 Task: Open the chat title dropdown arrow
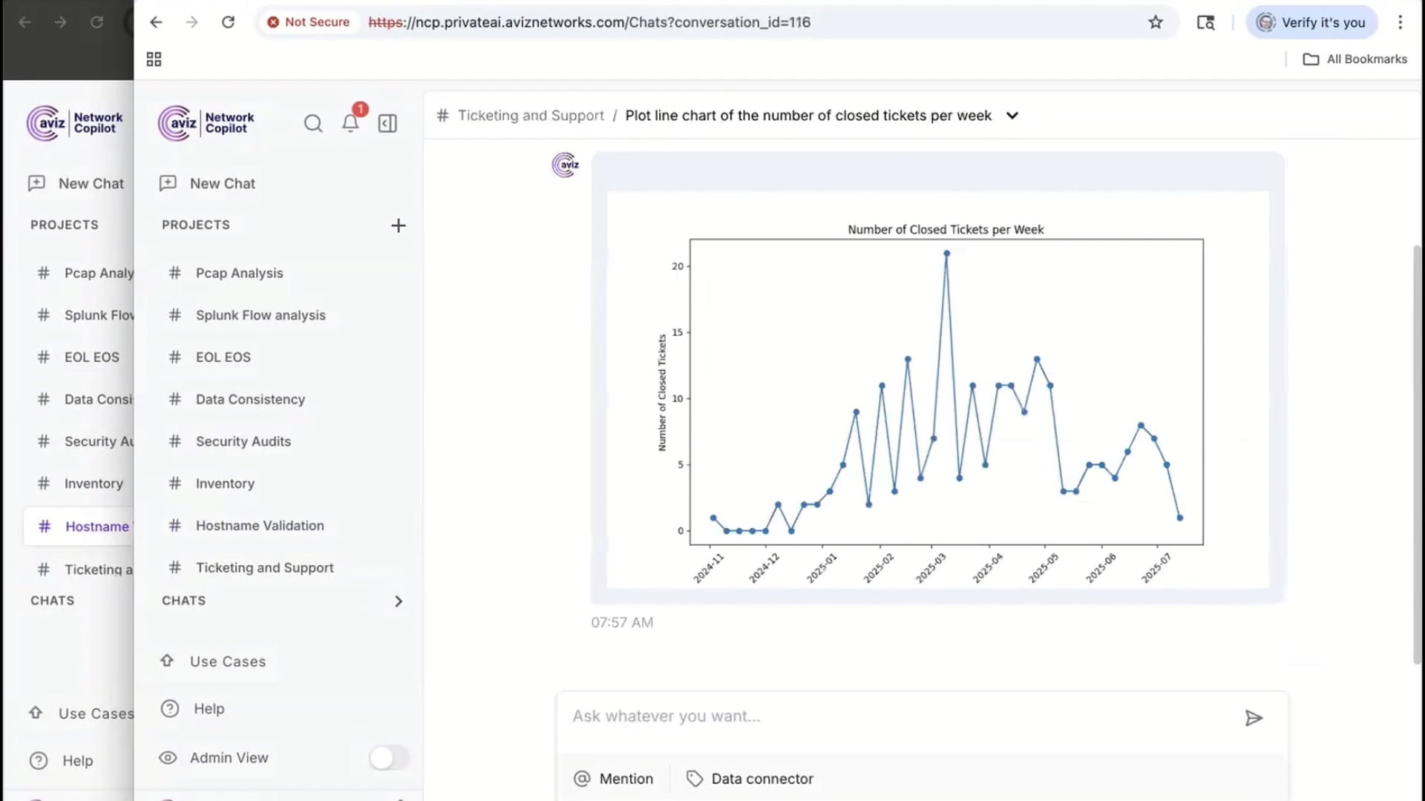[x=1012, y=116]
